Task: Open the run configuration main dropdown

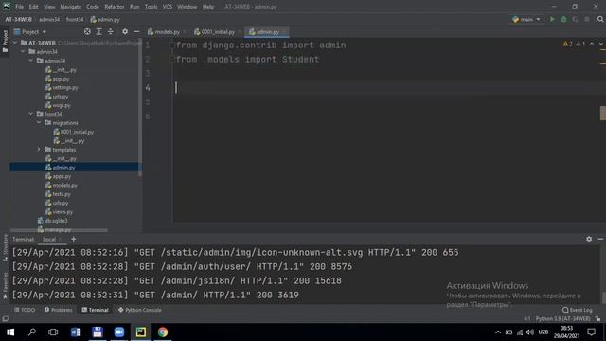Action: (x=526, y=19)
